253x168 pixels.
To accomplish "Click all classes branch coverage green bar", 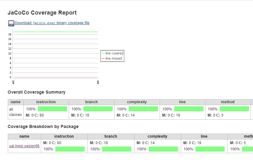I will point(98,109).
